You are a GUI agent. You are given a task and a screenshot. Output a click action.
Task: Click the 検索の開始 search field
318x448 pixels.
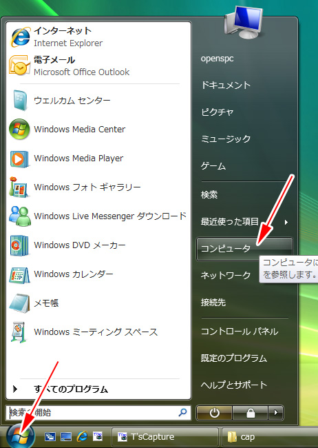pyautogui.click(x=98, y=413)
